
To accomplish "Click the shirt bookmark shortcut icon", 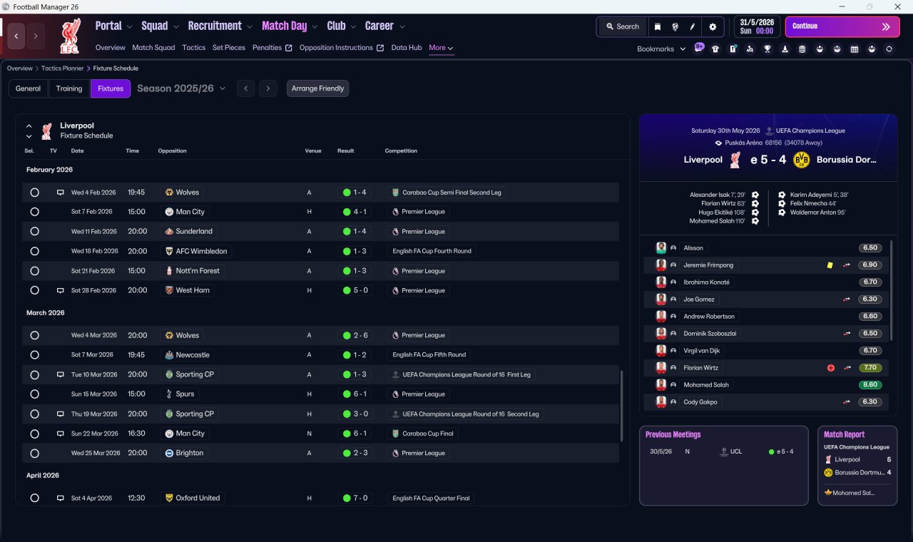I will pyautogui.click(x=715, y=48).
